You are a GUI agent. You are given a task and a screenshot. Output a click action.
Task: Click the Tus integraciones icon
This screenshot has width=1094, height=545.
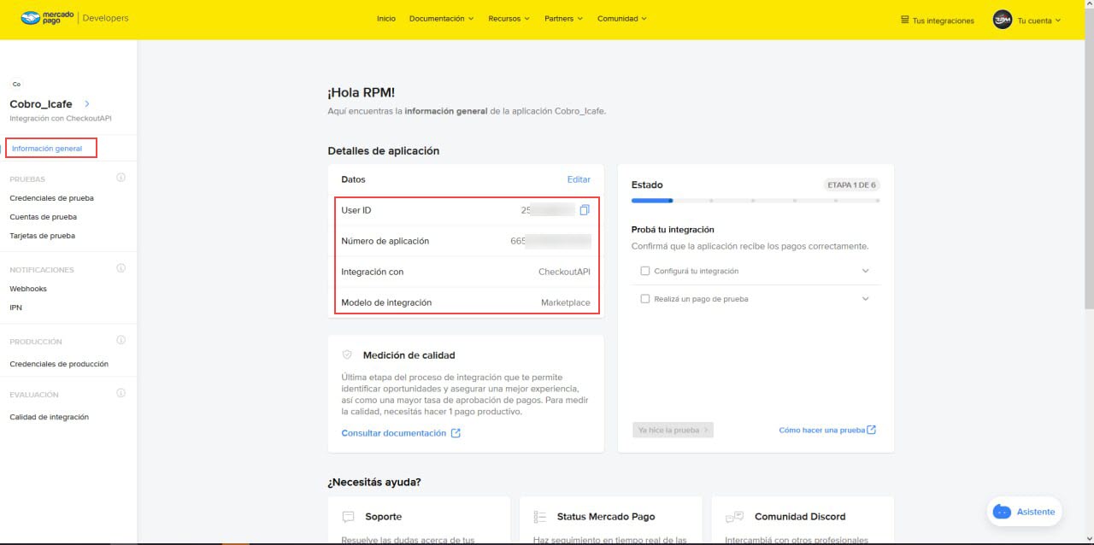pos(905,20)
